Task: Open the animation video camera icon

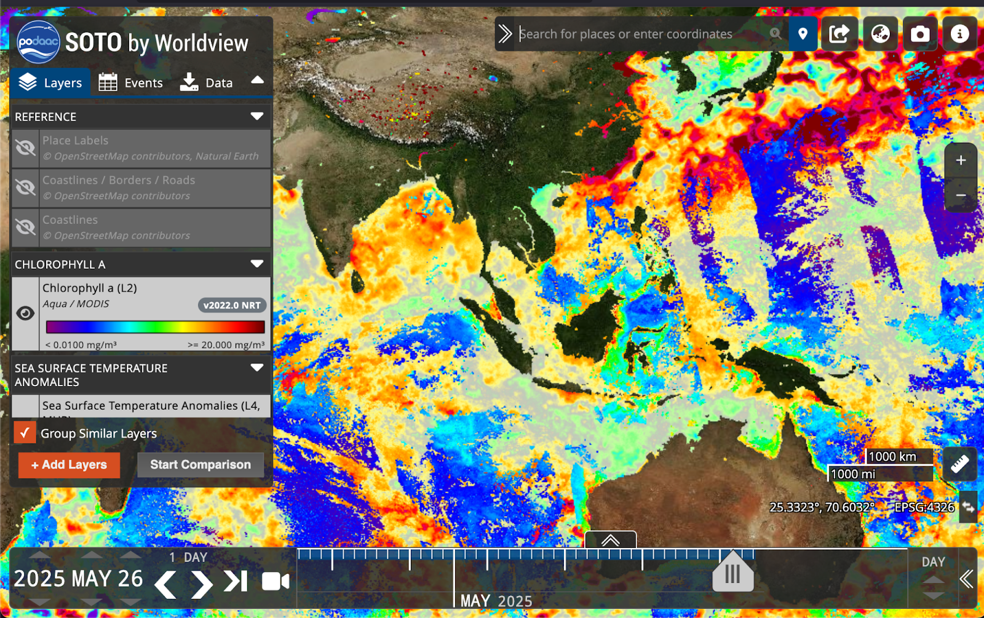Action: (276, 581)
